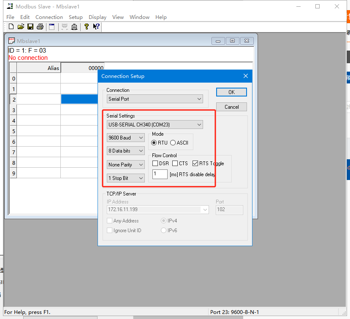Click Cancel in Connection Setup dialog

click(x=231, y=107)
